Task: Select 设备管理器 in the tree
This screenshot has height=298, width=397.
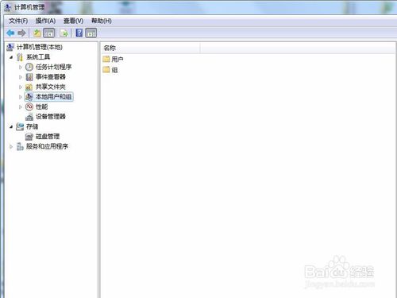Action: point(51,117)
